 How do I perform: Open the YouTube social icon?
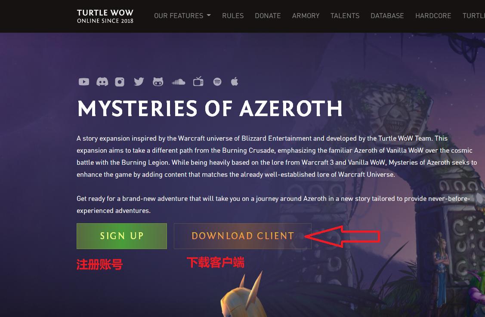[84, 82]
